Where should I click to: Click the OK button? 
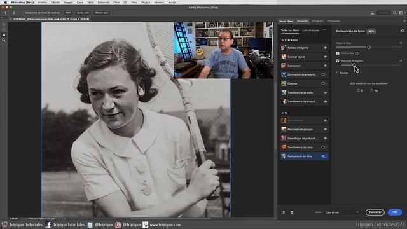click(x=394, y=212)
